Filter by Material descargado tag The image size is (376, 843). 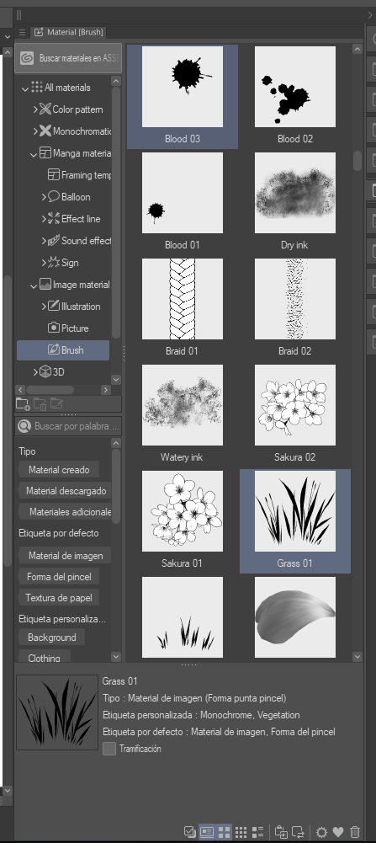(65, 490)
